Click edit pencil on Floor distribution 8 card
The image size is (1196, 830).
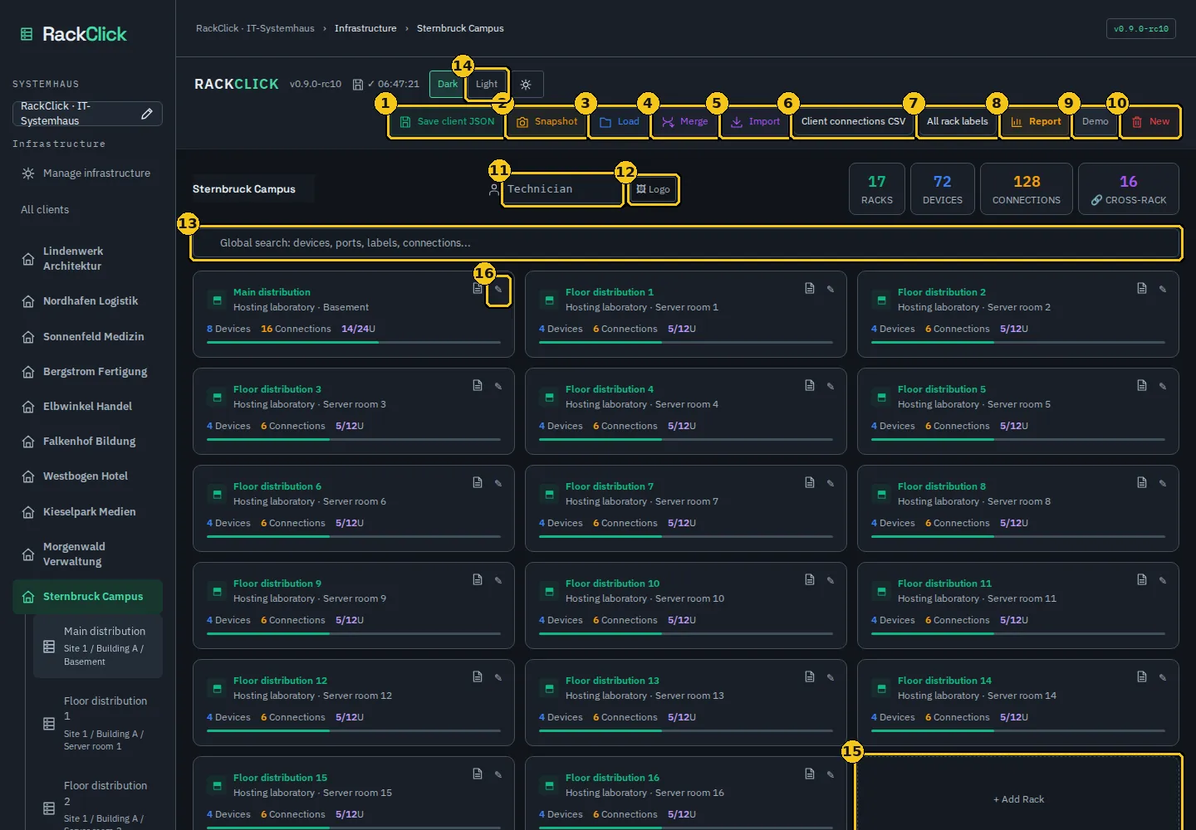[x=1163, y=483]
